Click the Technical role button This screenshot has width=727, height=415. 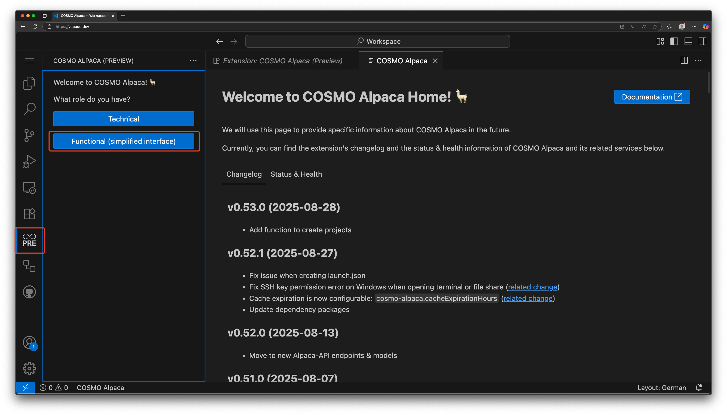click(124, 119)
